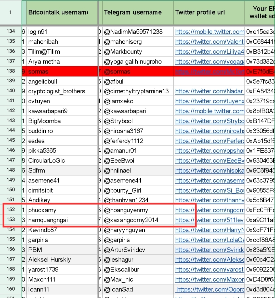Click the @Max_nic cell

[x=138, y=279]
